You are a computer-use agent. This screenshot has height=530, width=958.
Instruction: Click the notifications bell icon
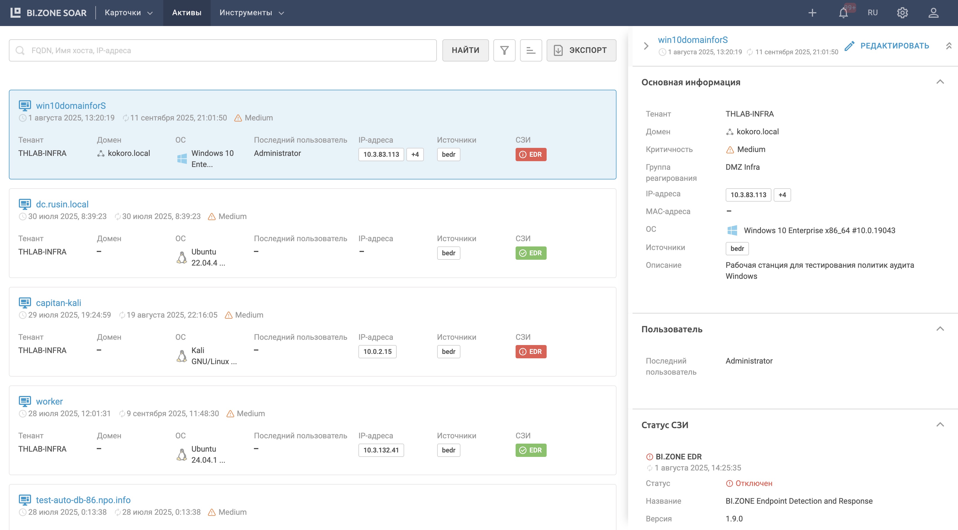[x=843, y=13]
